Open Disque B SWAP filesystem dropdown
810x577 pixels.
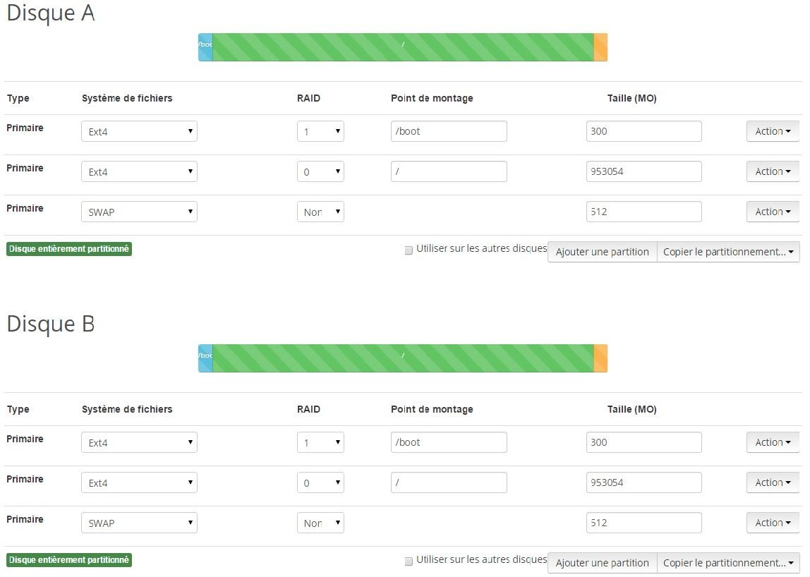pyautogui.click(x=139, y=523)
